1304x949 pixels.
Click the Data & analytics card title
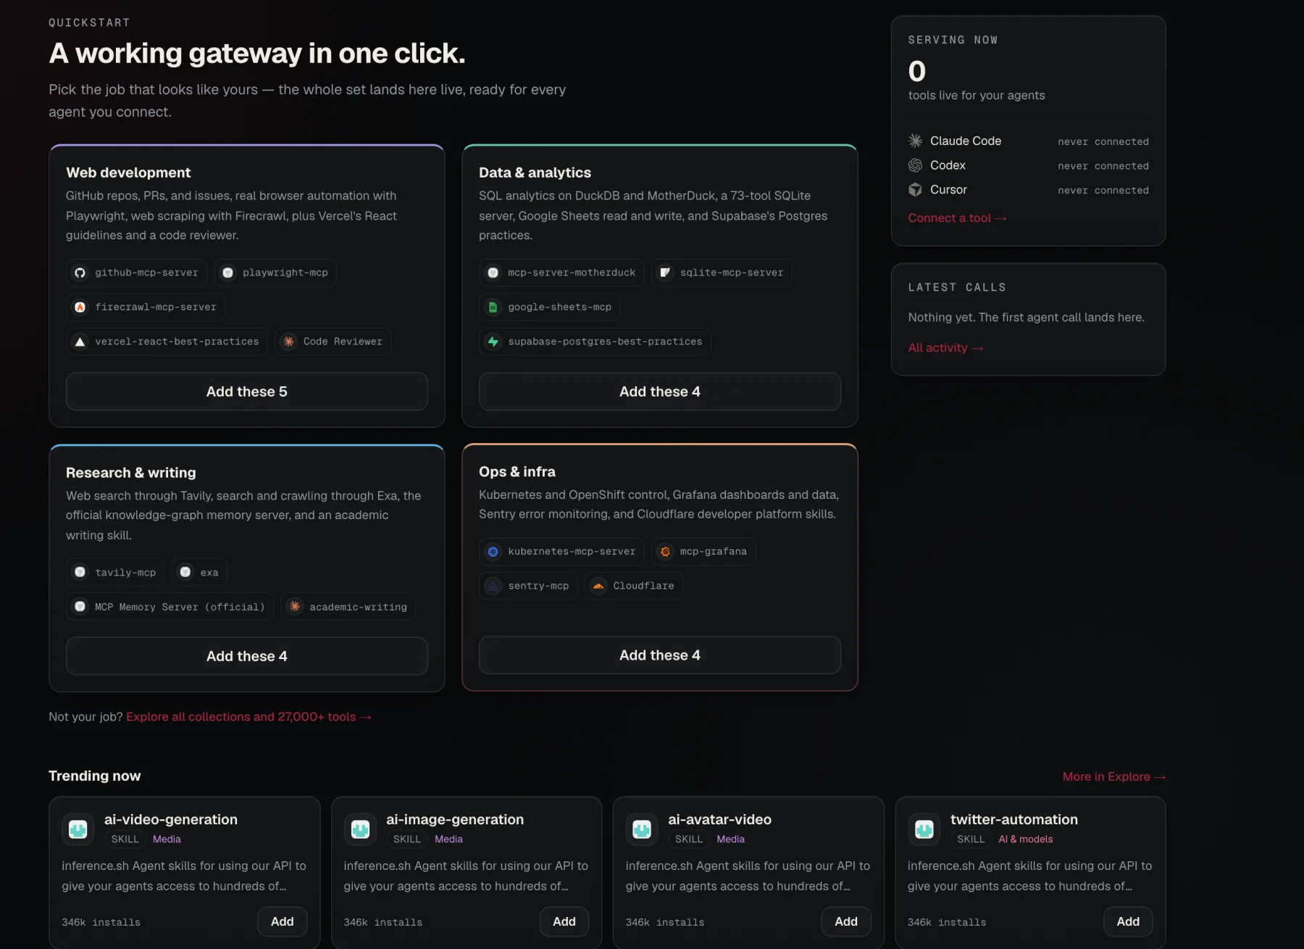535,173
